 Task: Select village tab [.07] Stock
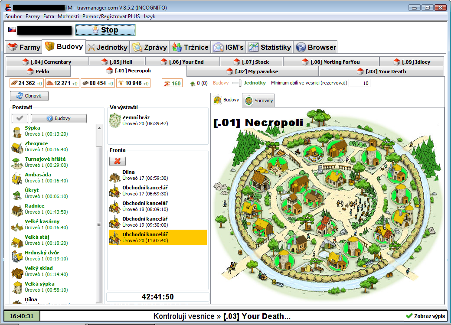(252, 62)
